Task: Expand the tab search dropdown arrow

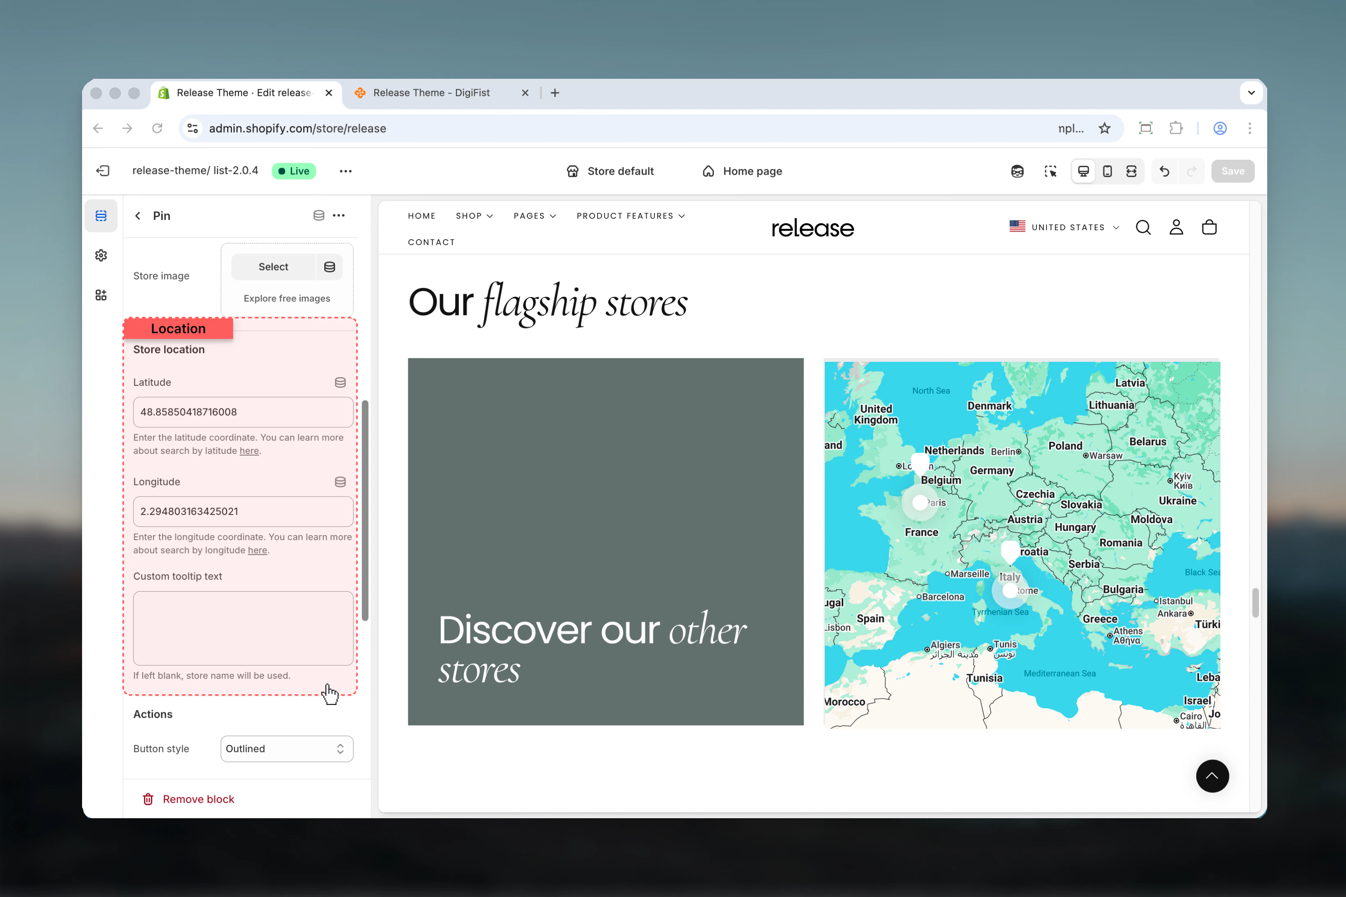Action: click(x=1251, y=93)
